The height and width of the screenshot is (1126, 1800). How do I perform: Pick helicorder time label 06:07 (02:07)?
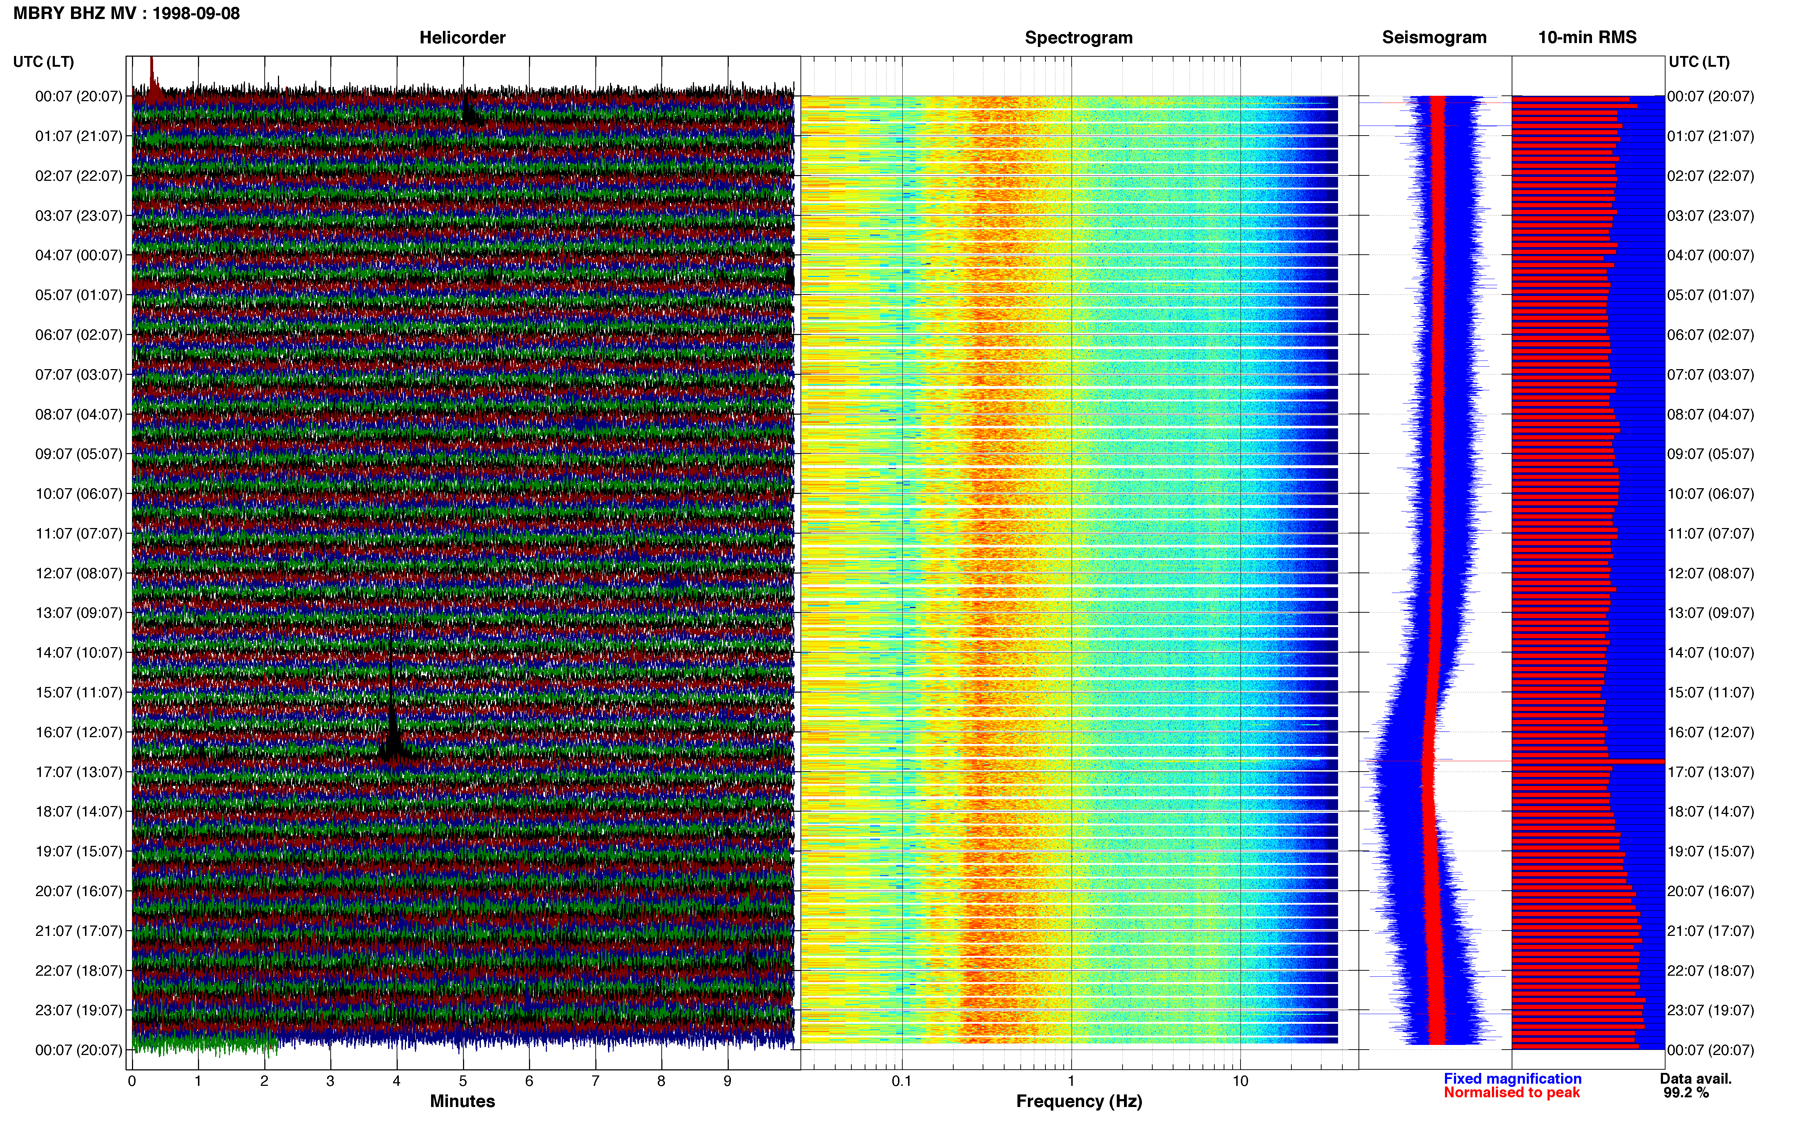pos(78,335)
